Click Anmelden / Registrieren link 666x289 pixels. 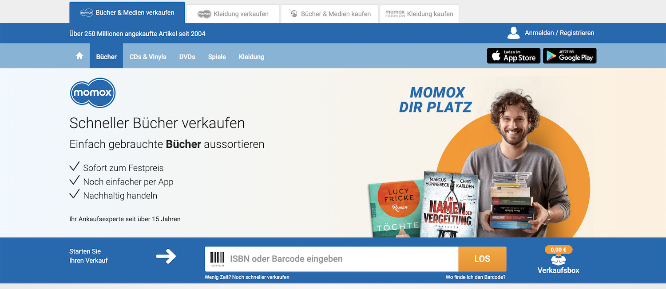[559, 33]
